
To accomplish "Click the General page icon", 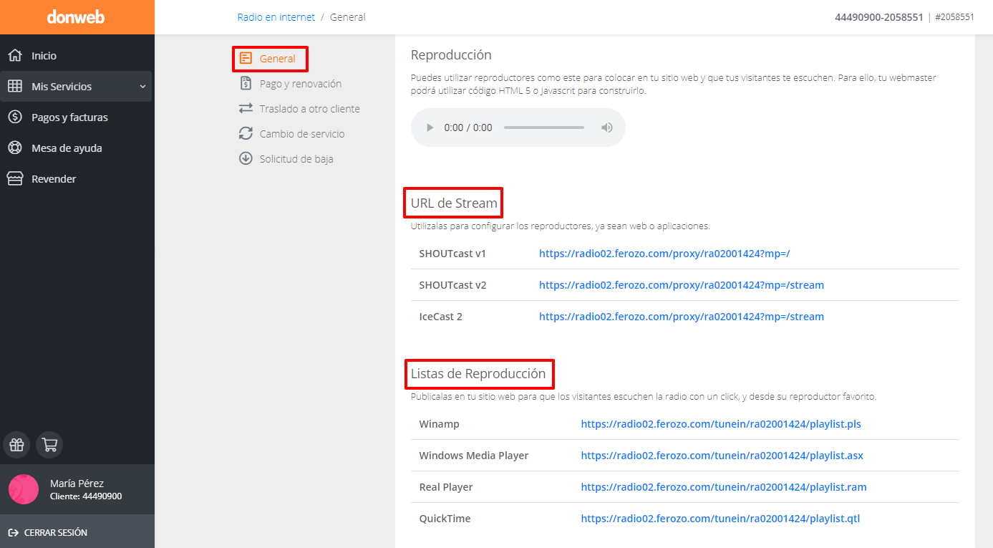I will point(246,59).
